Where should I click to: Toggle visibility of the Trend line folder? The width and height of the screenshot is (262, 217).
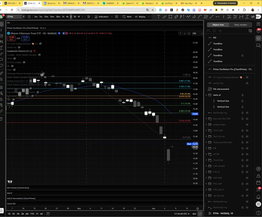coord(247,160)
